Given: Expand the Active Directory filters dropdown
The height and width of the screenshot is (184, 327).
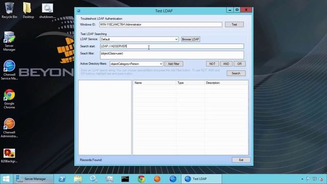Looking at the screenshot, I should click(161, 64).
